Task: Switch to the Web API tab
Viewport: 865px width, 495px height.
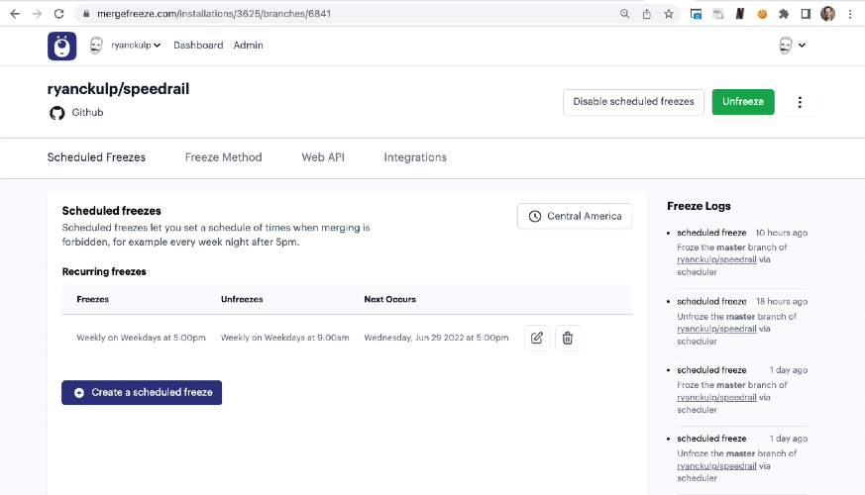Action: click(323, 157)
